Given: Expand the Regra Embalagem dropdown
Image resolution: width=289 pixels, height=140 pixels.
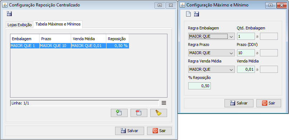Looking at the screenshot, I should [x=212, y=37].
